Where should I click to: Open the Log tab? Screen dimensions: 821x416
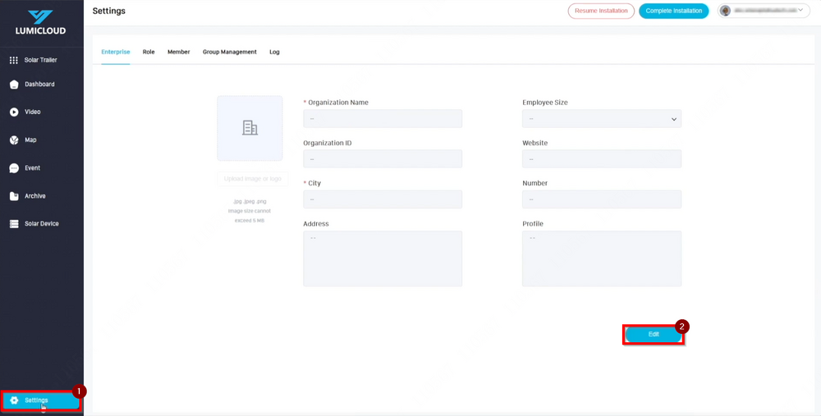pos(274,52)
